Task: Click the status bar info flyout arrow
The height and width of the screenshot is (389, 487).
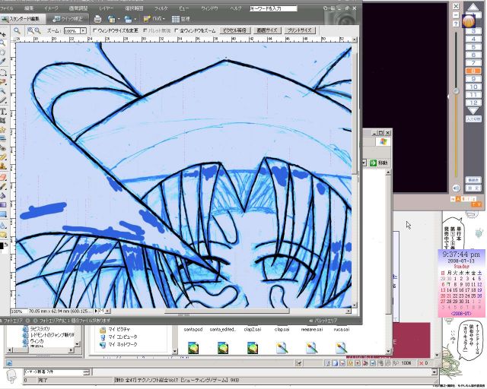Action: pyautogui.click(x=96, y=311)
